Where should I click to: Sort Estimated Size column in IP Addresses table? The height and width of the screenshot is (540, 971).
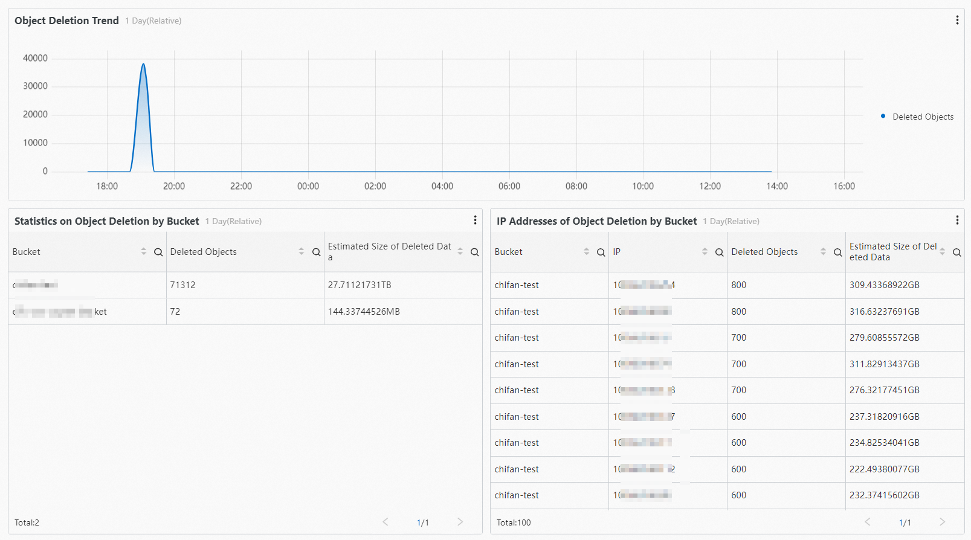[942, 252]
